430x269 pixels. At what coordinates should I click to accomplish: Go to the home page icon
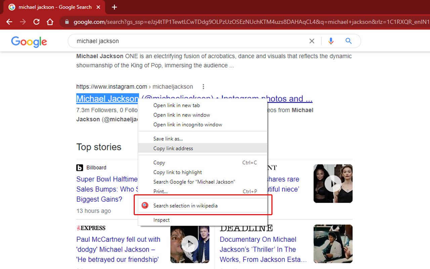[x=50, y=22]
